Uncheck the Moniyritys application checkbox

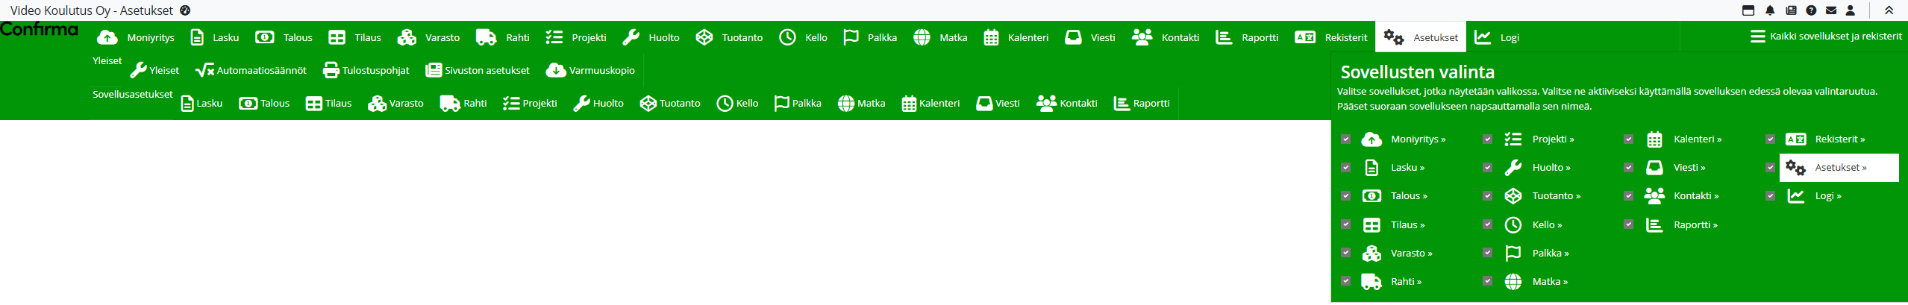[x=1345, y=139]
